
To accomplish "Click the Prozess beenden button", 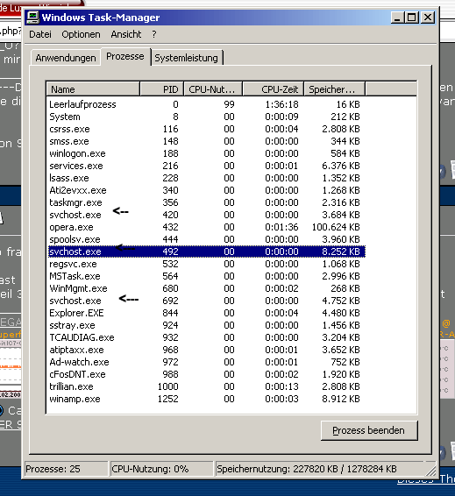I will [369, 430].
